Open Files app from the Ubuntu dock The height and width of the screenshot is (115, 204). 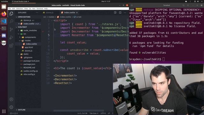point(4,7)
